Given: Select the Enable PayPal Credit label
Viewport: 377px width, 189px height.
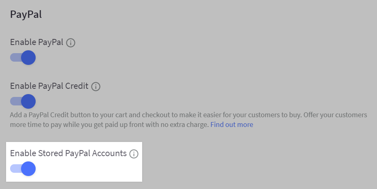Looking at the screenshot, I should click(x=49, y=86).
